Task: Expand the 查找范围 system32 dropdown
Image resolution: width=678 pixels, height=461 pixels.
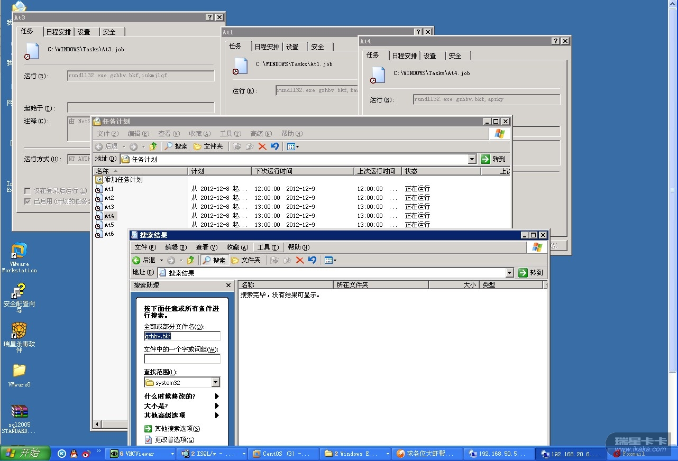Action: pos(215,383)
